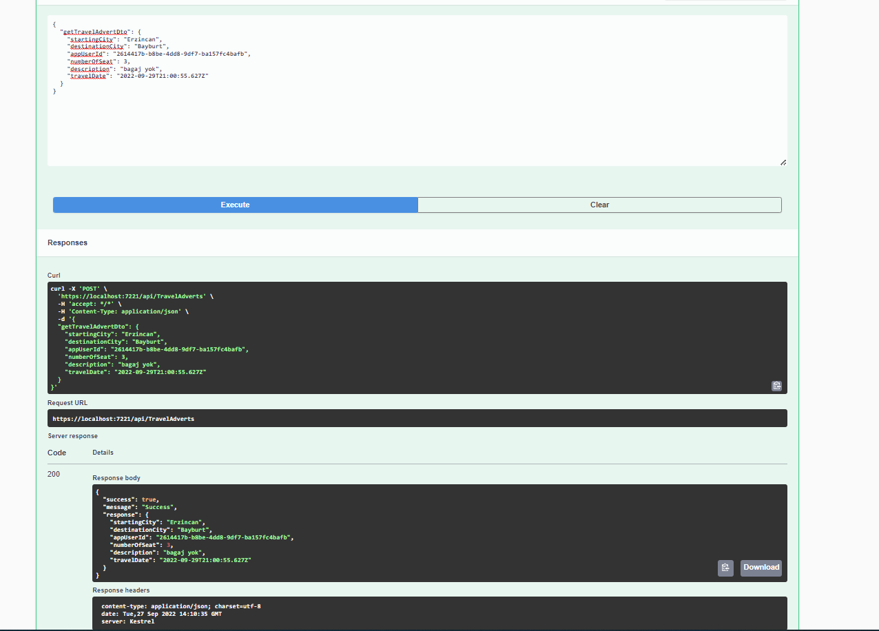The height and width of the screenshot is (631, 879).
Task: Click the 200 status code entry
Action: tap(54, 474)
